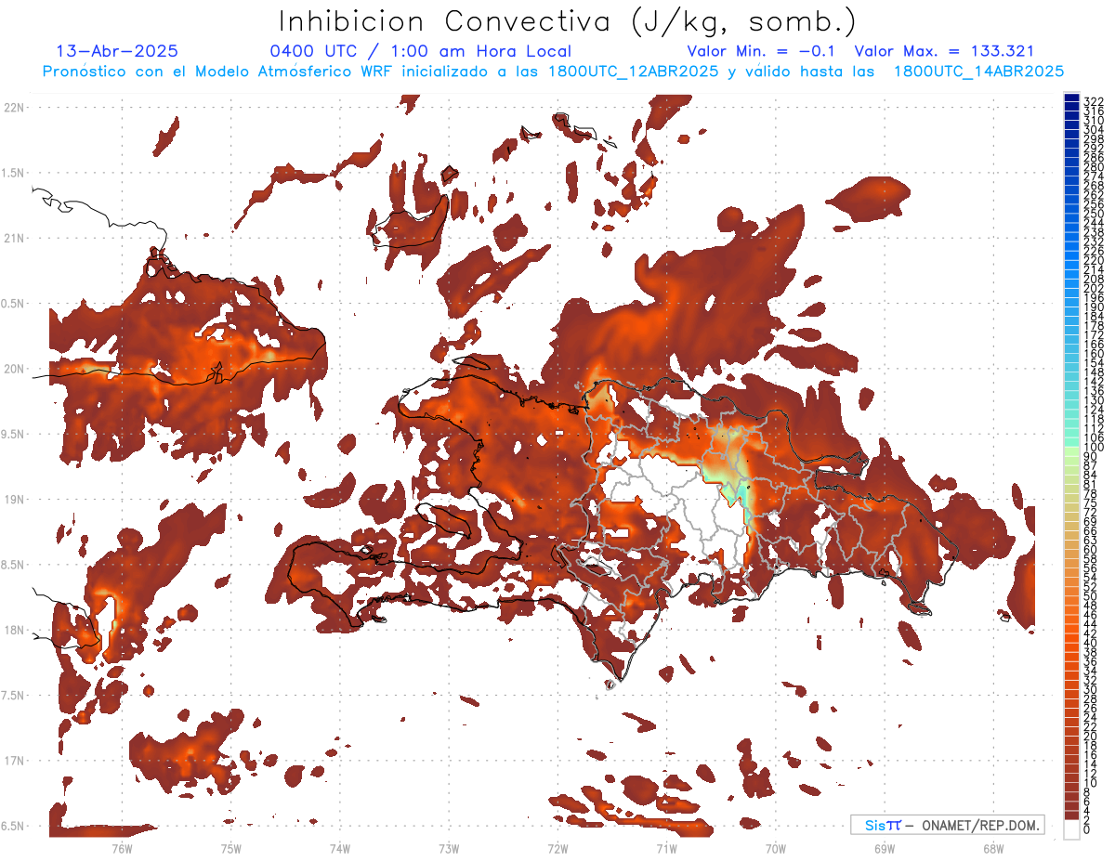
Task: Click the '76W' longitude label
Action: pyautogui.click(x=122, y=848)
